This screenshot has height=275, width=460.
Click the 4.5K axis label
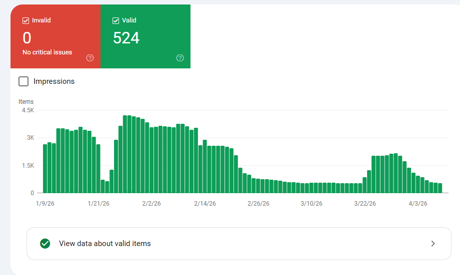[27, 110]
